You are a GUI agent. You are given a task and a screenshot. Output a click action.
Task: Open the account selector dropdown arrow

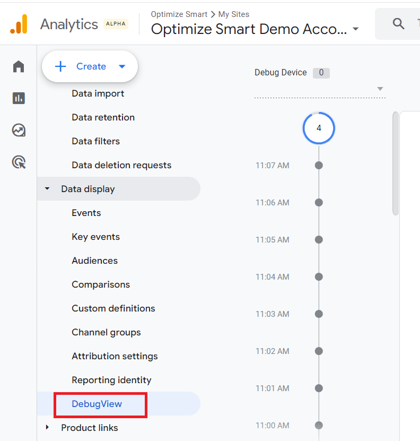click(356, 29)
